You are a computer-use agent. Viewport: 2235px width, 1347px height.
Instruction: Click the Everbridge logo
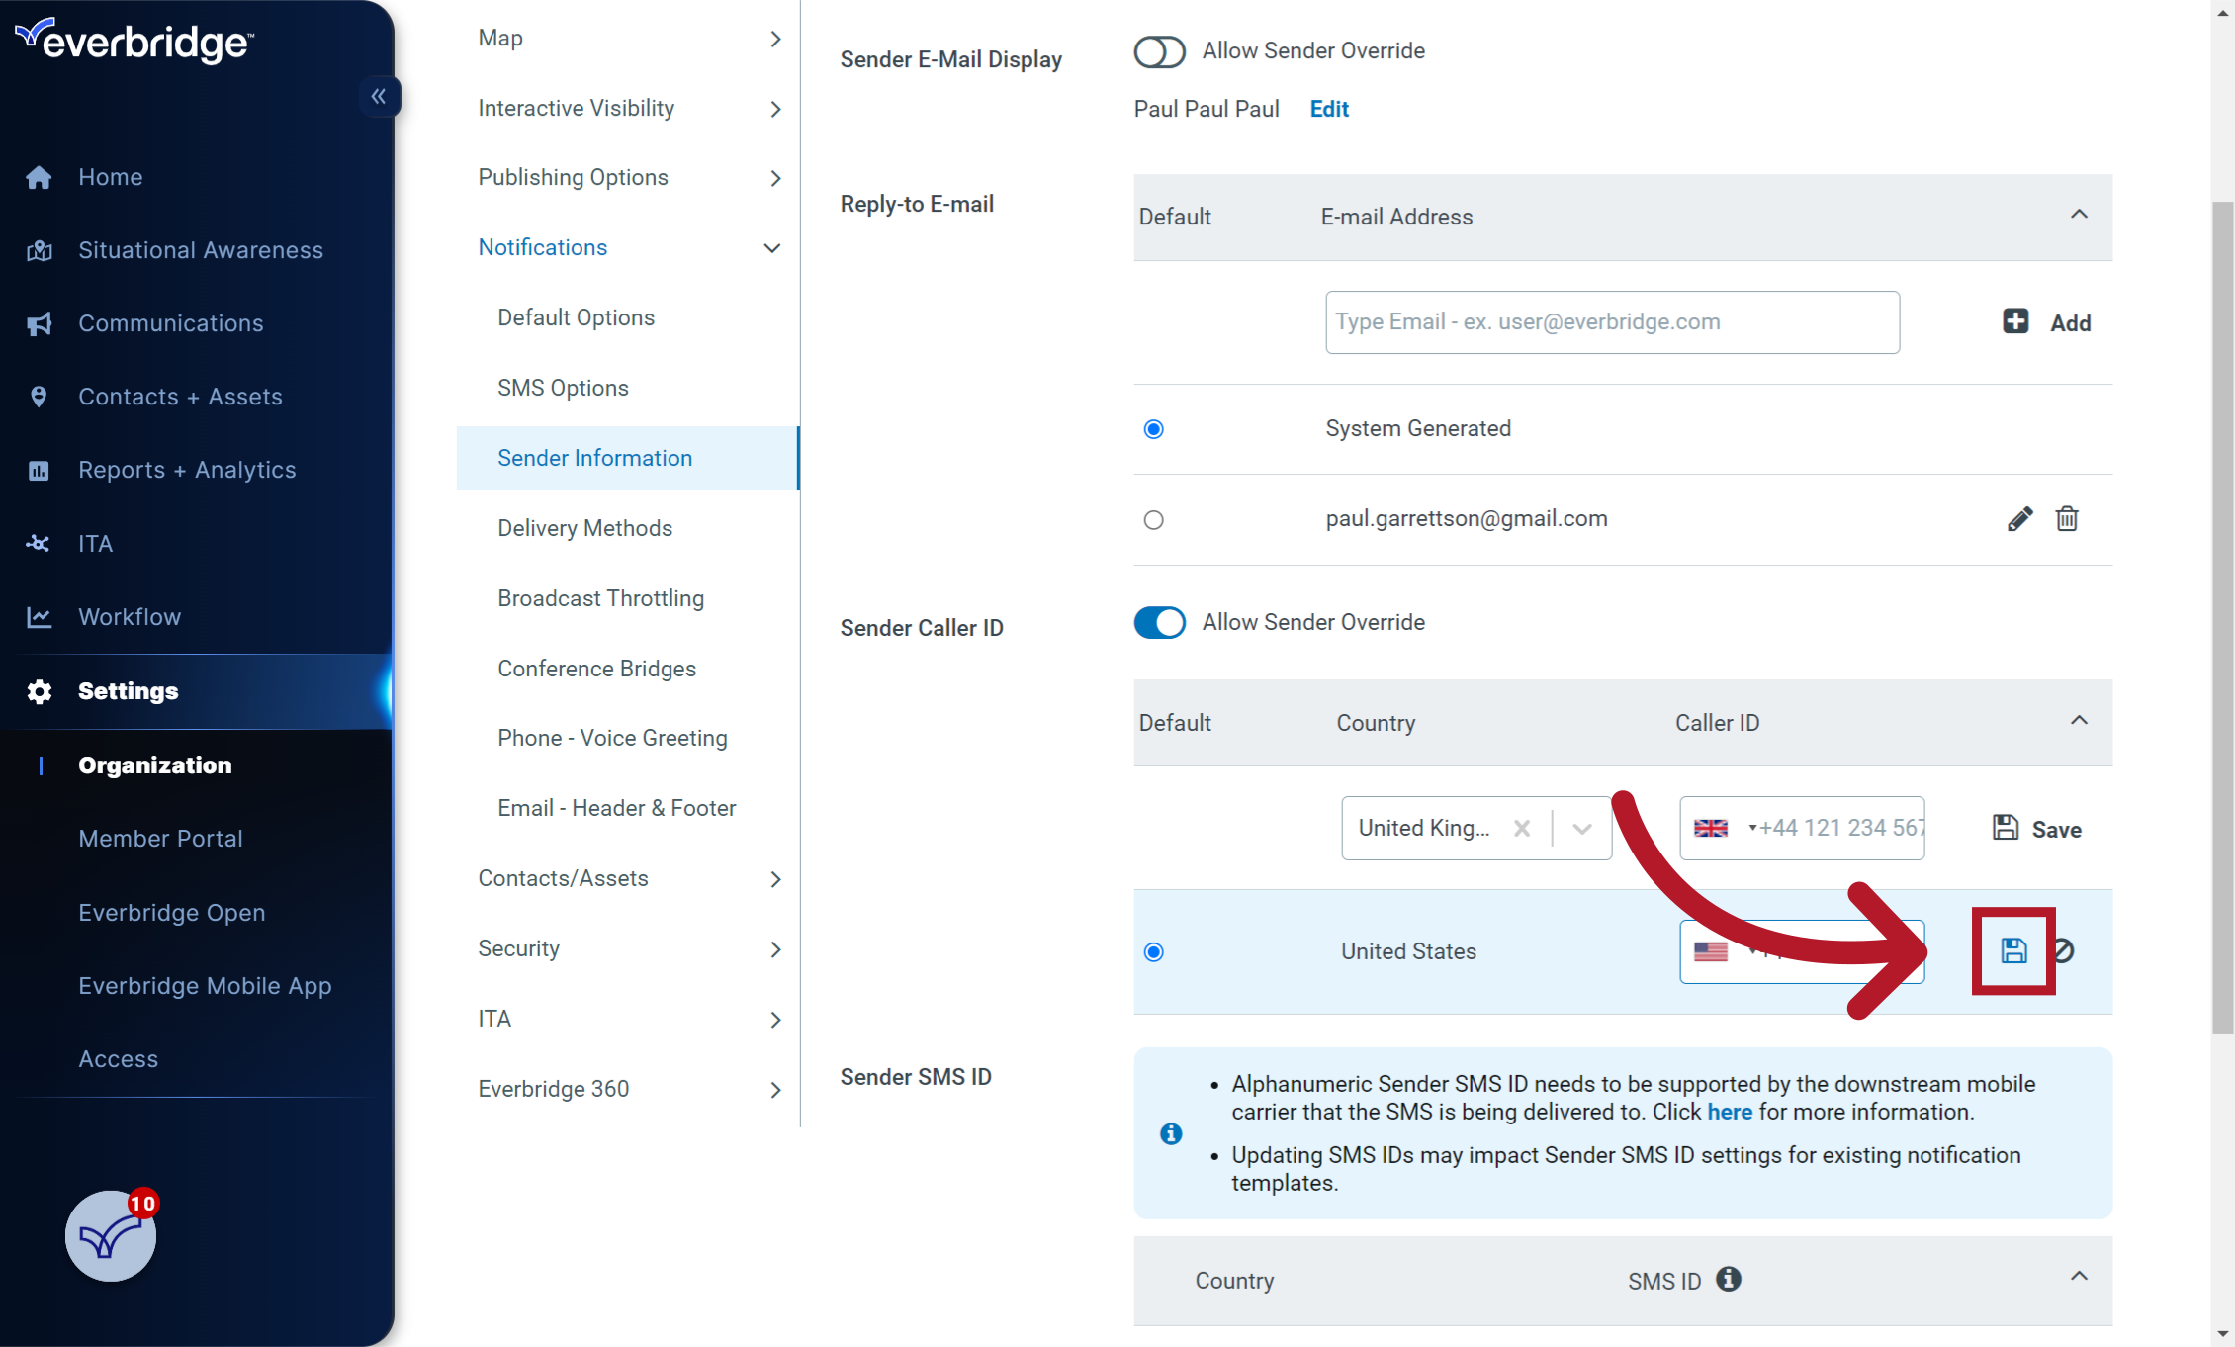tap(135, 40)
